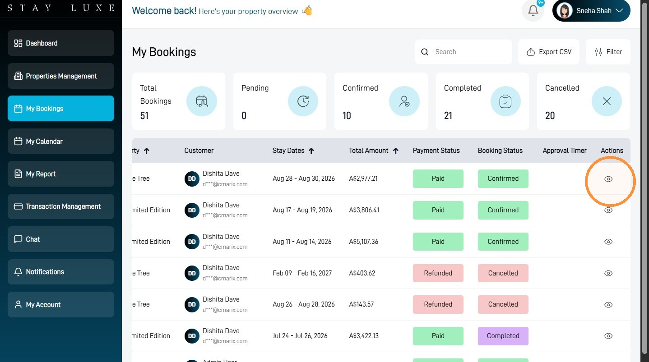Click the Completed clipboard icon
The image size is (649, 362).
[x=505, y=101]
